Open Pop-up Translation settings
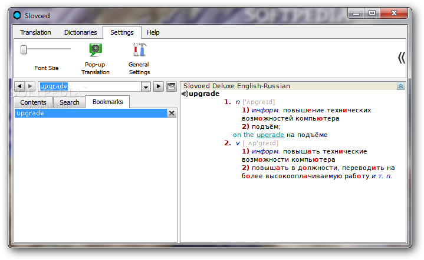Image resolution: width=424 pixels, height=260 pixels. click(95, 59)
